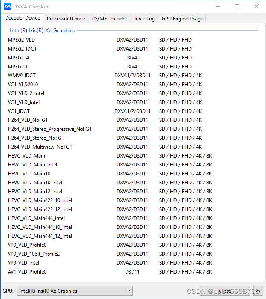Open the DS/MF Decoder tab

click(x=109, y=19)
